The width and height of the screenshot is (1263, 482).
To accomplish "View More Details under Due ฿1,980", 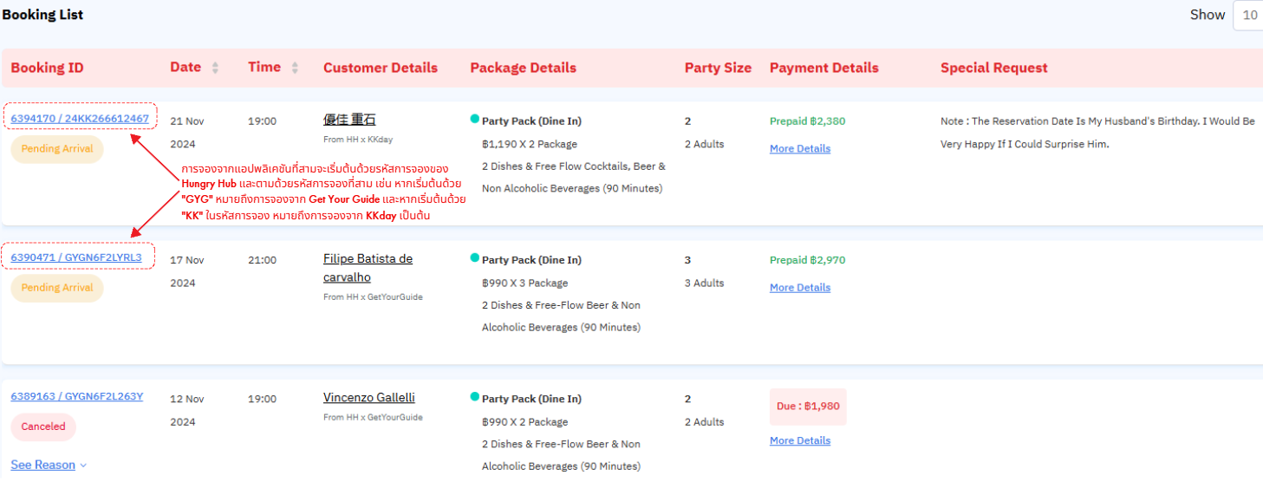I will pos(800,440).
